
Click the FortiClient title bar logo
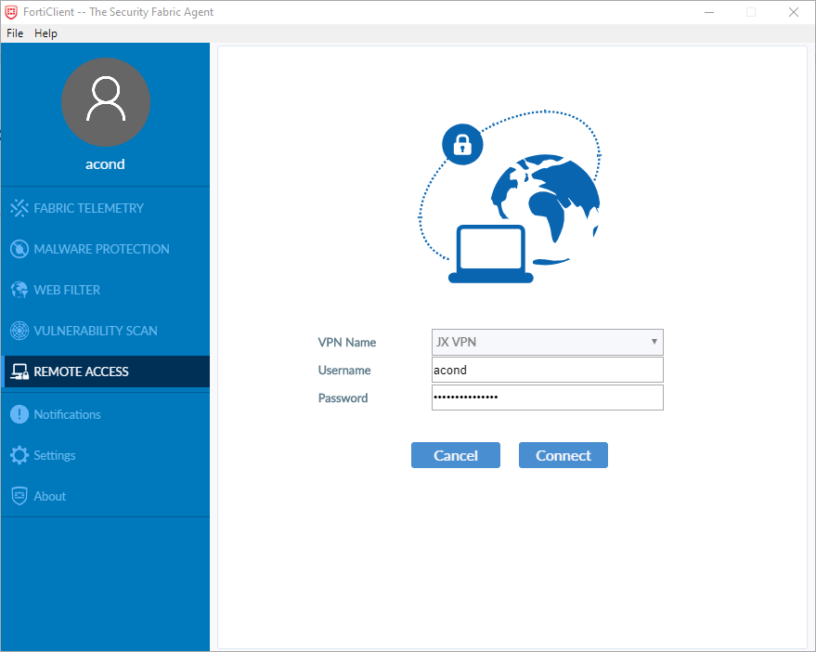(x=11, y=12)
